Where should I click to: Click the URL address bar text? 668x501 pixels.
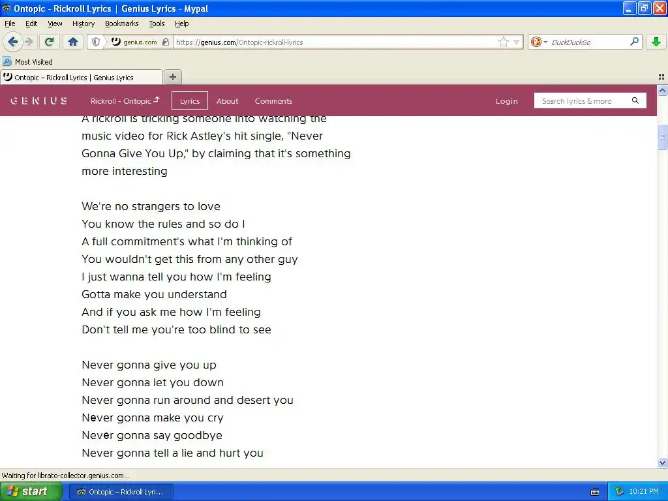coord(239,42)
